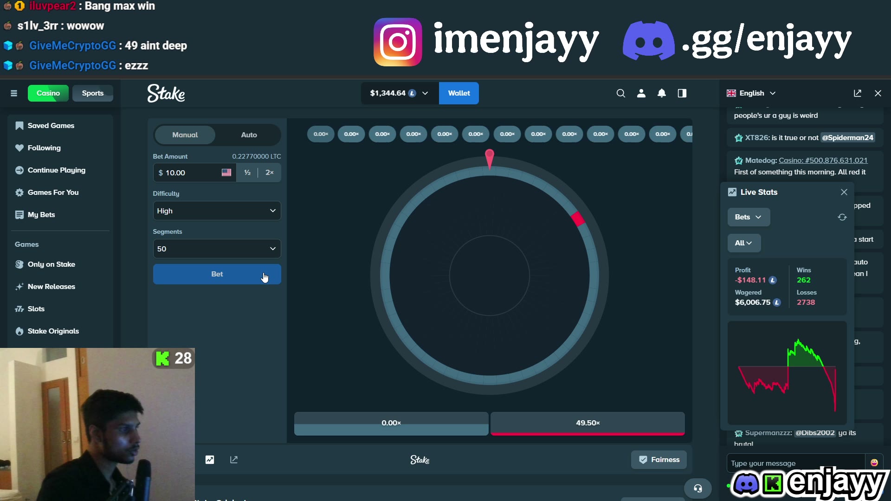Open the emoji picker in chat
The image size is (891, 501).
[x=874, y=462]
